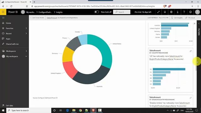Open the download menu icon
Screen dimensions: 201x113
178,12
